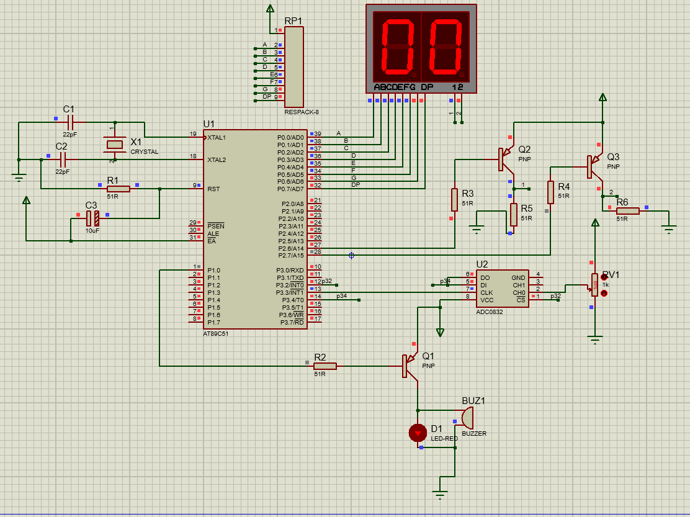
Task: Click the CH0 pin label on ADC0832
Action: pyautogui.click(x=519, y=293)
